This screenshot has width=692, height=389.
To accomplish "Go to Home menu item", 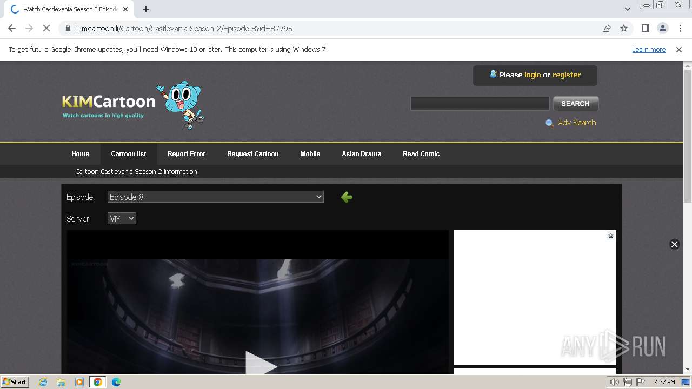I will [81, 154].
